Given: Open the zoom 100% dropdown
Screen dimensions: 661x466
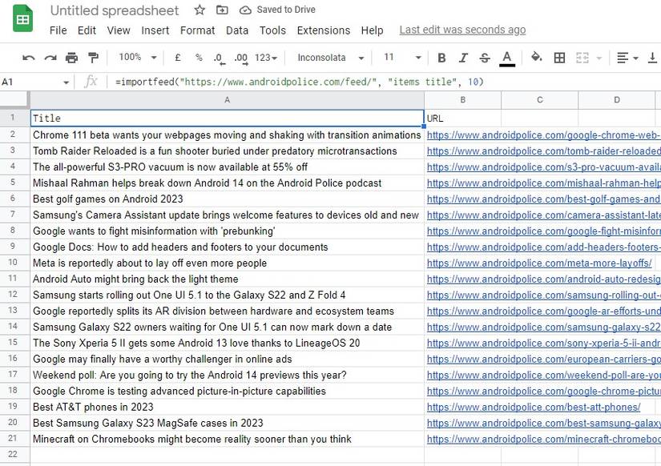Looking at the screenshot, I should [138, 57].
